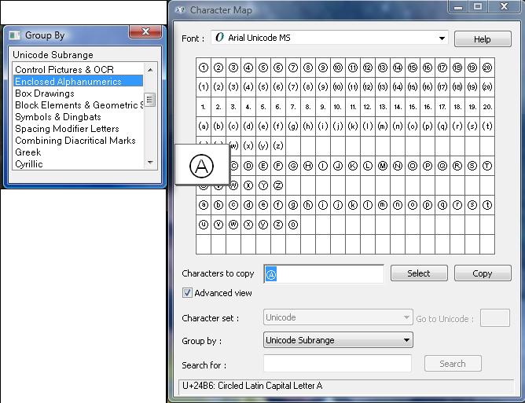
Task: Uncheck the Advanced view checkbox
Action: tap(188, 293)
